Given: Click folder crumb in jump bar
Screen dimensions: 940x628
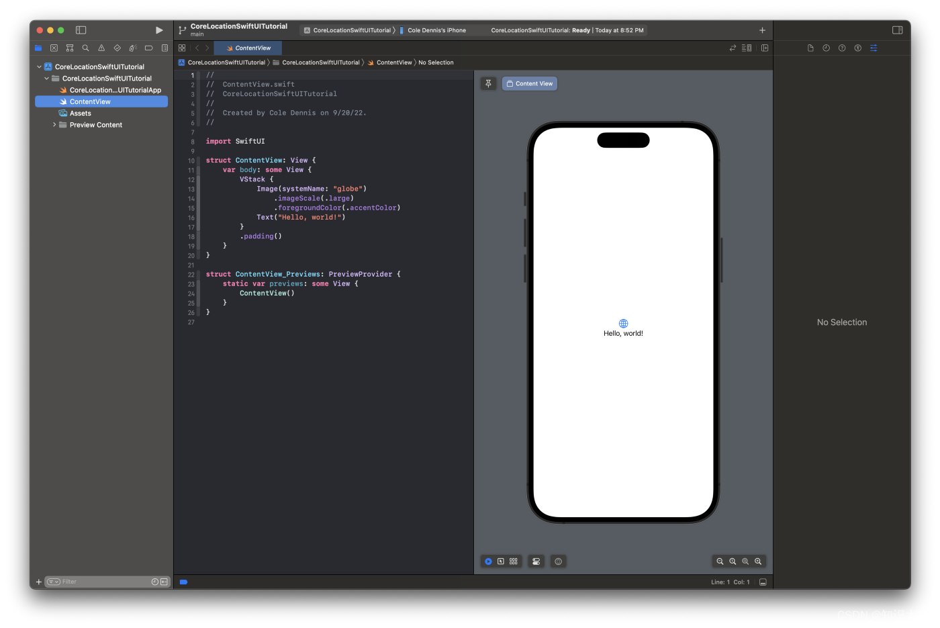Looking at the screenshot, I should (x=316, y=62).
